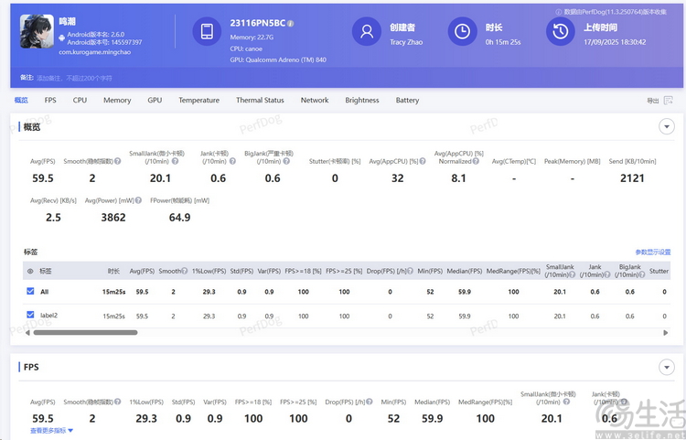This screenshot has width=686, height=440.
Task: Click info icon next to 23116PN5BC
Action: (290, 22)
